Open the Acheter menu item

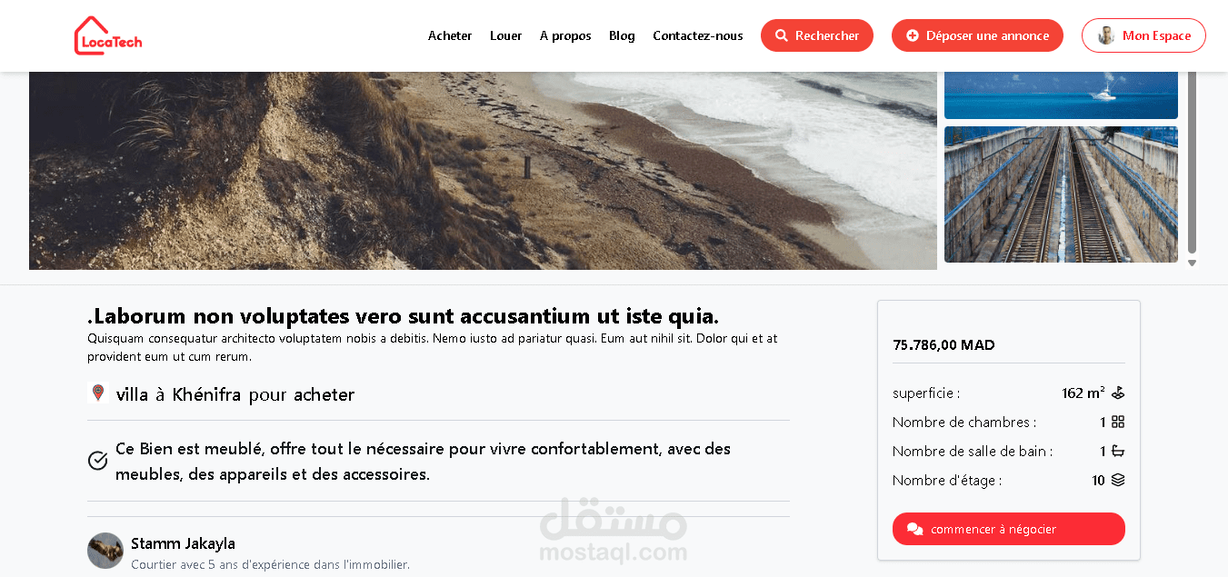click(x=450, y=35)
